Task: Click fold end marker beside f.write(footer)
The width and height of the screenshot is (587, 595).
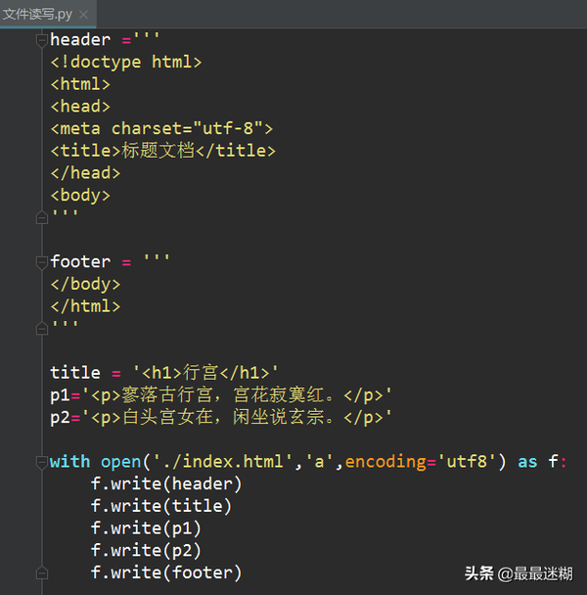Action: [41, 572]
